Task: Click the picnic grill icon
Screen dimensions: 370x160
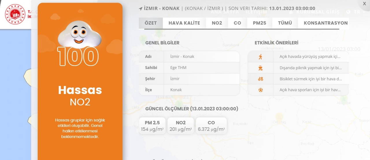Action: coord(260,68)
